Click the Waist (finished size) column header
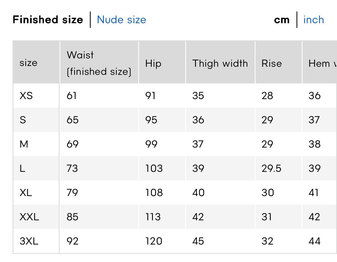The image size is (337, 262). (x=99, y=63)
